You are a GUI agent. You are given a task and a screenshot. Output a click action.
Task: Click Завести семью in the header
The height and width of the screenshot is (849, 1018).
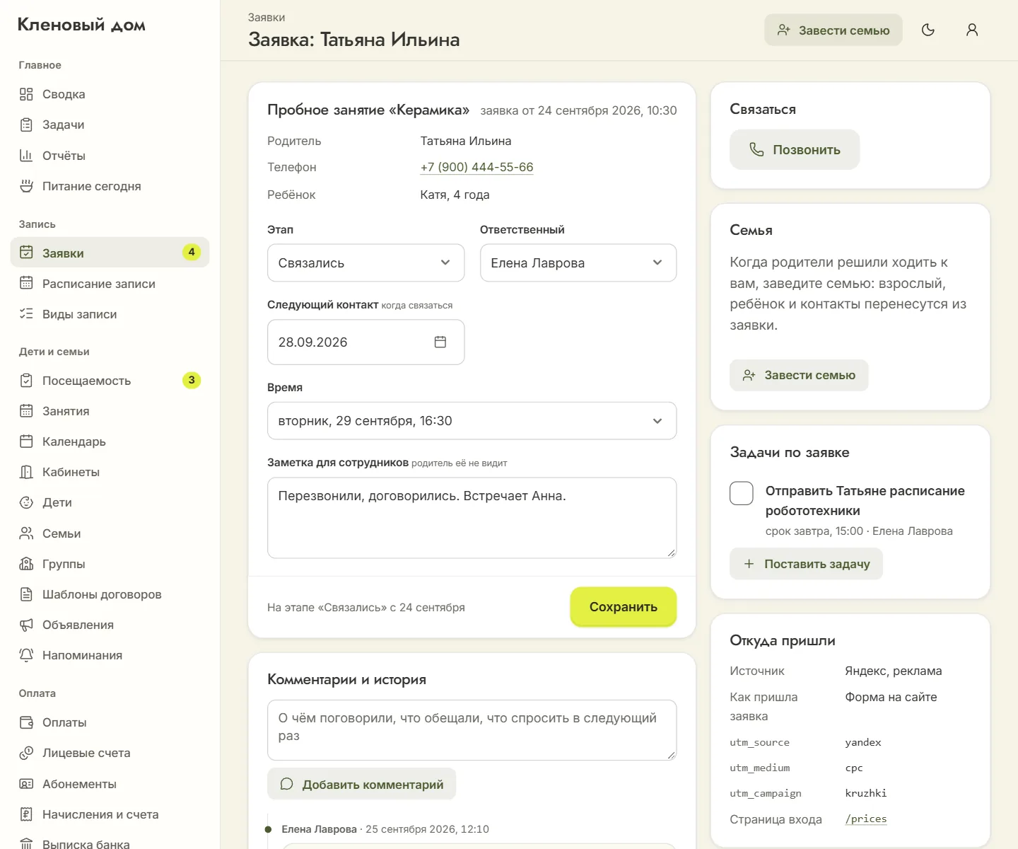pyautogui.click(x=833, y=30)
